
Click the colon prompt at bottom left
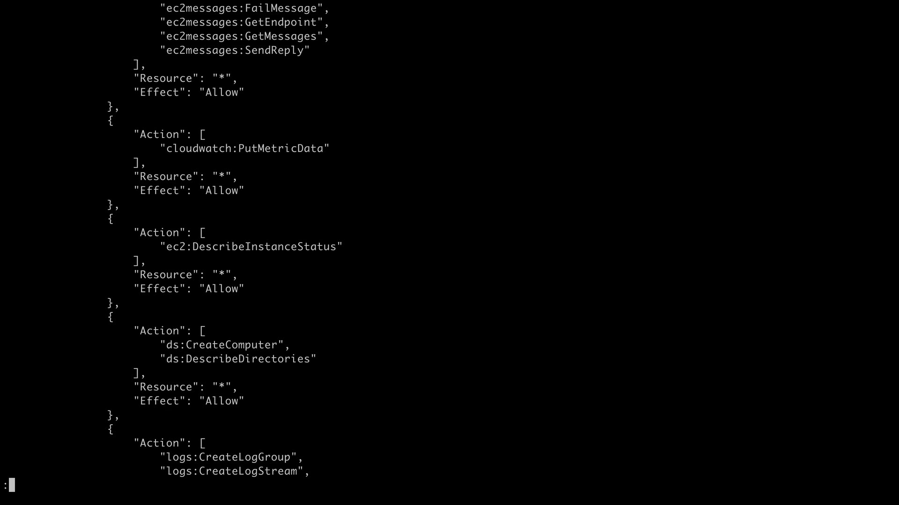point(6,485)
